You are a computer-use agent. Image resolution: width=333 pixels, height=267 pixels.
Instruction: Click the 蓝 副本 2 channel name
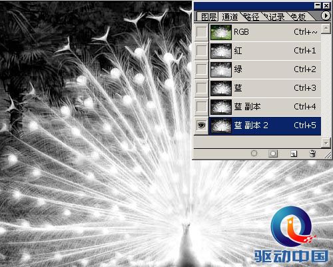tap(251, 125)
